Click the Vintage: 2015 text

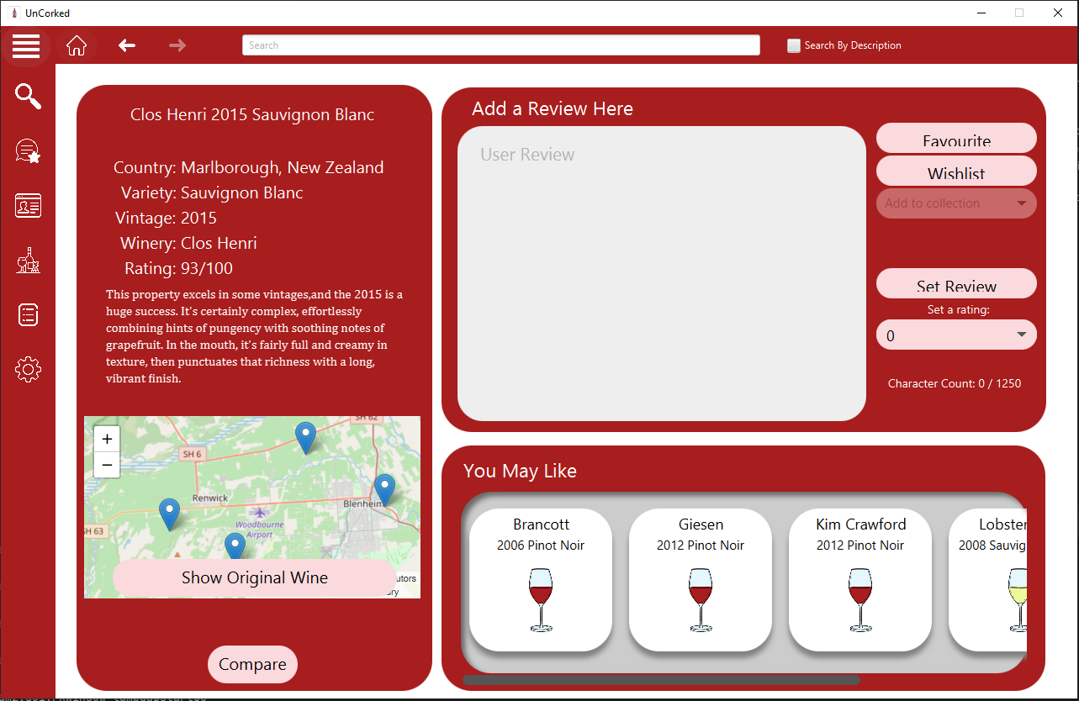[x=166, y=218]
